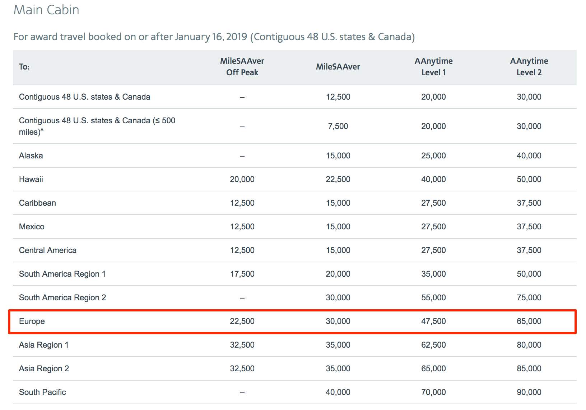The height and width of the screenshot is (410, 586).
Task: Click Europe's MileSAAver Off Peak value 22,500
Action: coord(242,321)
